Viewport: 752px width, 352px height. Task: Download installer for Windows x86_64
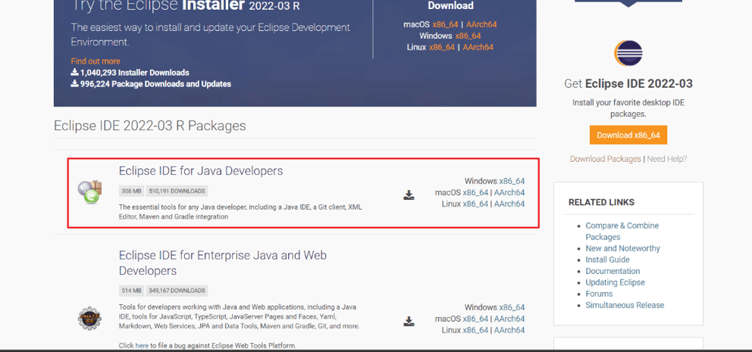(x=468, y=36)
